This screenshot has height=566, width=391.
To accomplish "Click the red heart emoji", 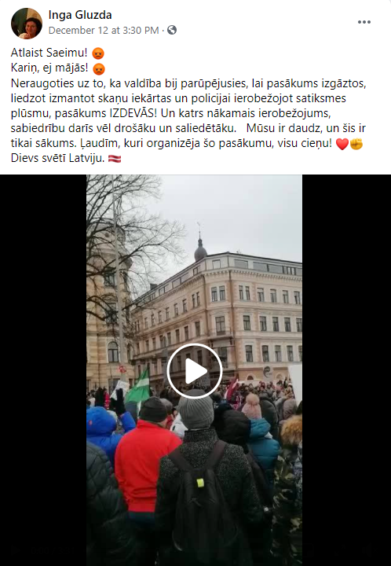I will tap(342, 144).
